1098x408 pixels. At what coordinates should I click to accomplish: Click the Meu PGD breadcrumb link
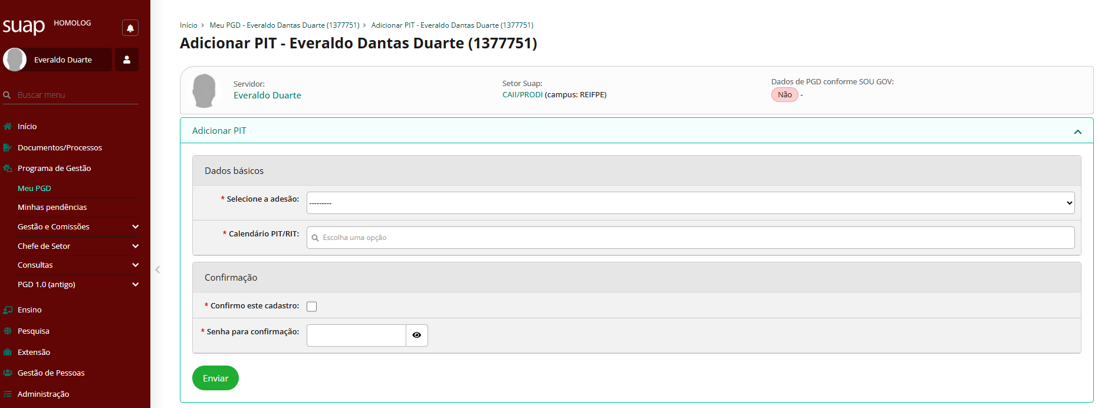[x=284, y=25]
